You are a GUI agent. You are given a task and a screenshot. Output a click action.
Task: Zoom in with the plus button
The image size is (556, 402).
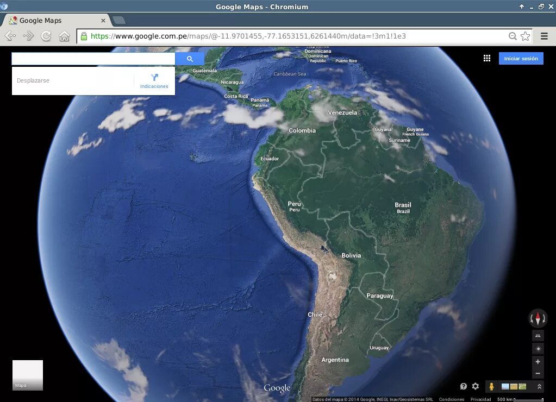coord(538,362)
